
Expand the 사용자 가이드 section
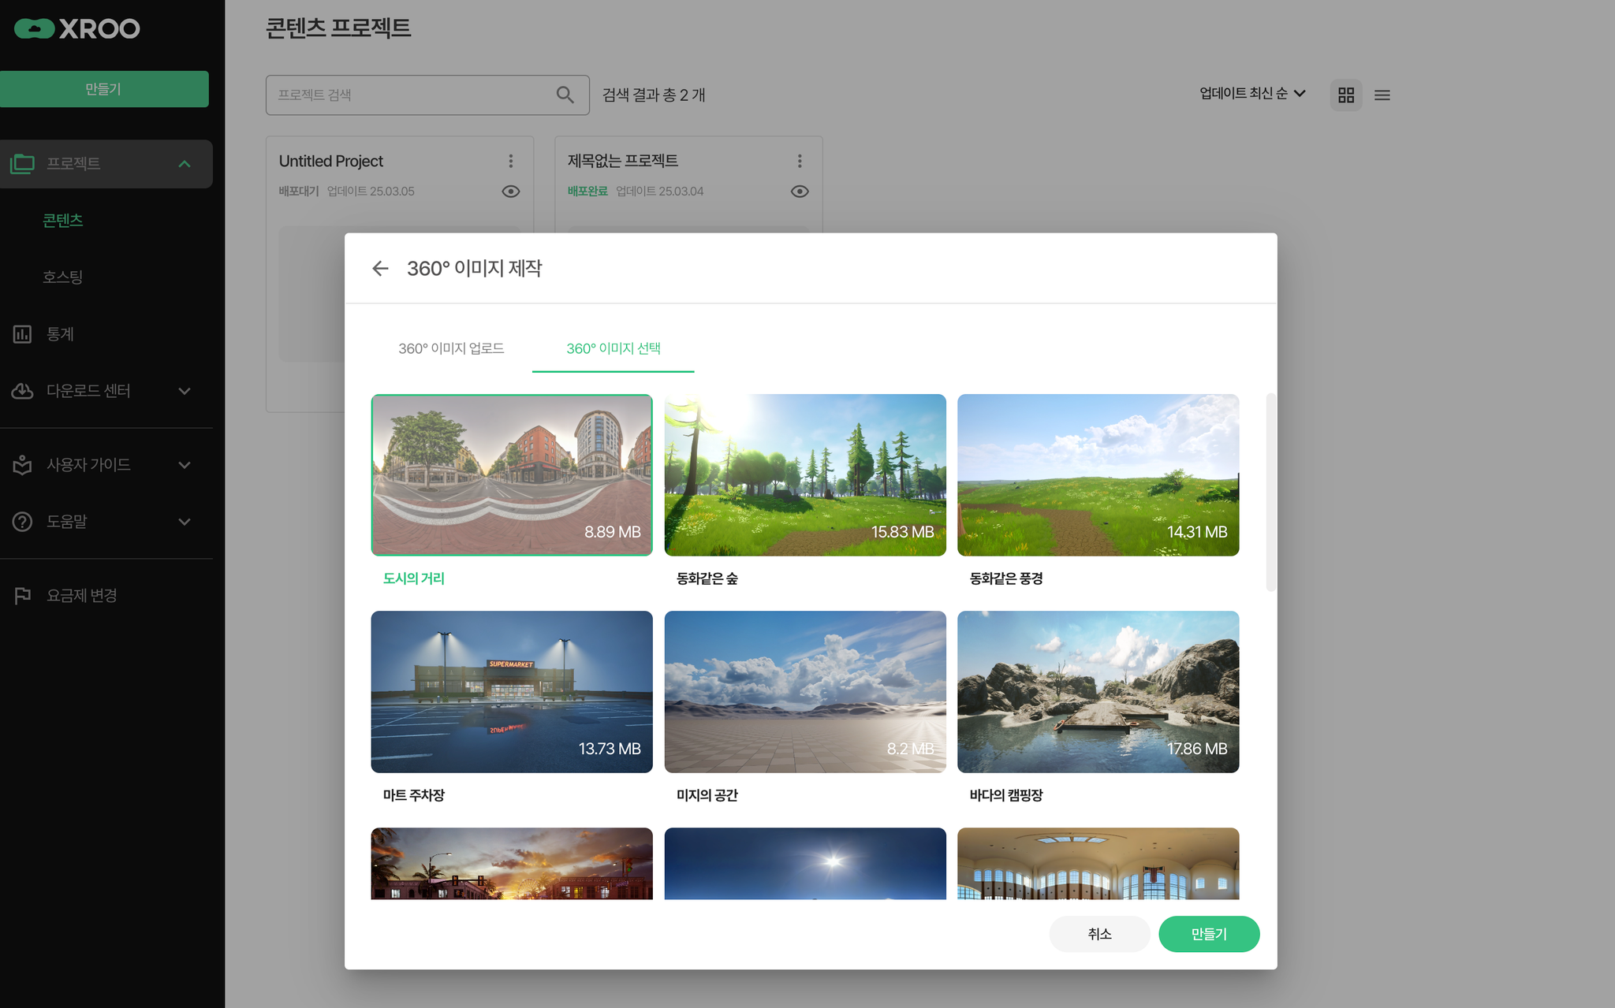point(185,465)
